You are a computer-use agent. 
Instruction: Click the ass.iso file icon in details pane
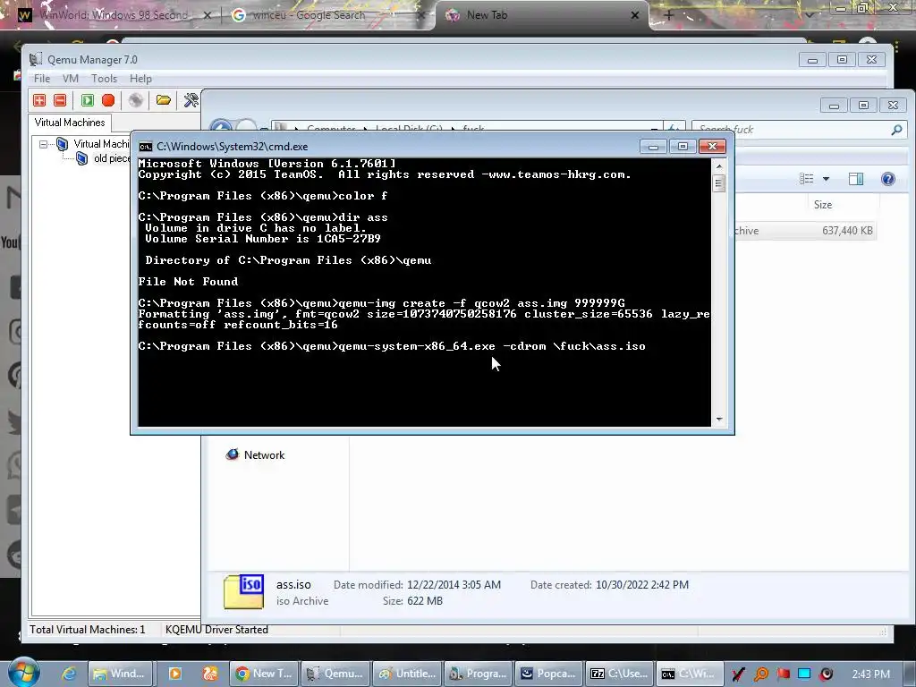[x=243, y=592]
